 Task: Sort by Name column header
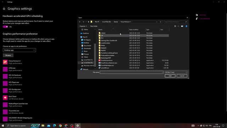coord(113,30)
